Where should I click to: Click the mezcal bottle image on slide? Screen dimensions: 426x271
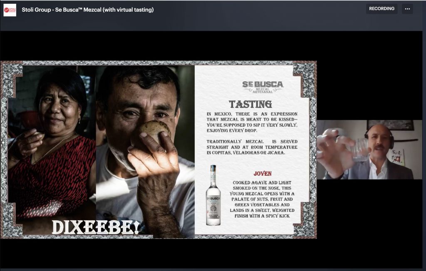(213, 195)
